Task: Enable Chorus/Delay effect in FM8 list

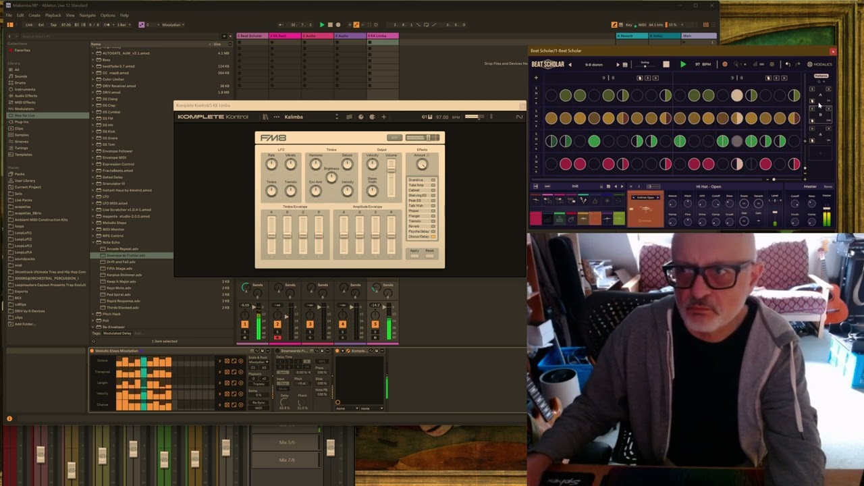Action: coord(433,236)
